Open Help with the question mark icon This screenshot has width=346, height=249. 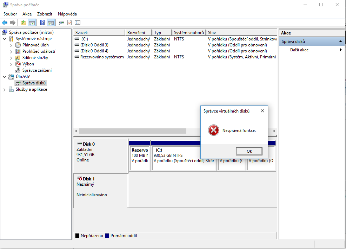pyautogui.click(x=42, y=23)
